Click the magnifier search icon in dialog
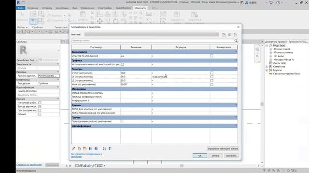 [236, 40]
